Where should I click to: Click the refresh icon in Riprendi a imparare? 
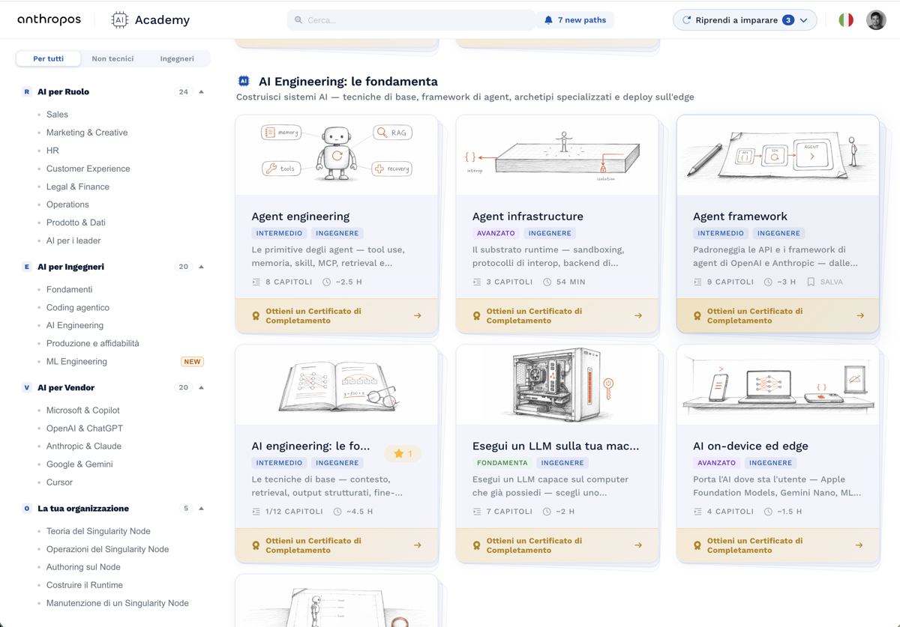(x=686, y=20)
